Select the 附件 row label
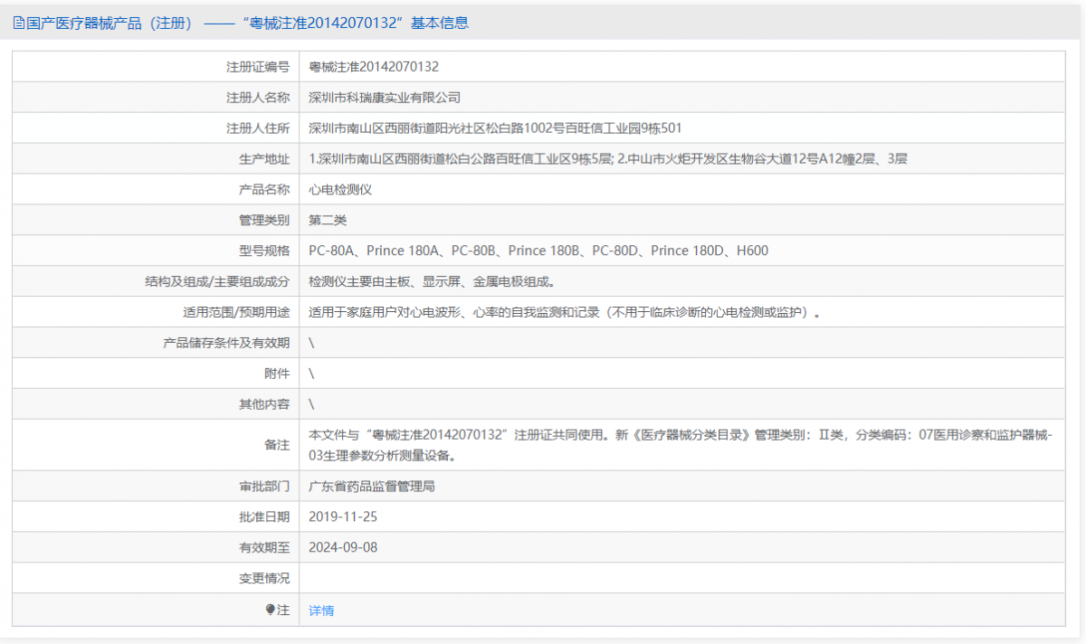The width and height of the screenshot is (1086, 644). click(x=276, y=373)
